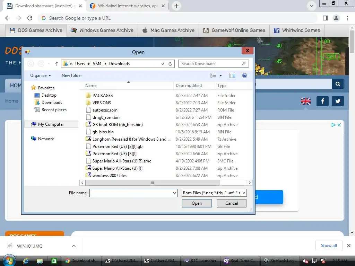
Task: Open a new browser tab
Action: click(176, 6)
